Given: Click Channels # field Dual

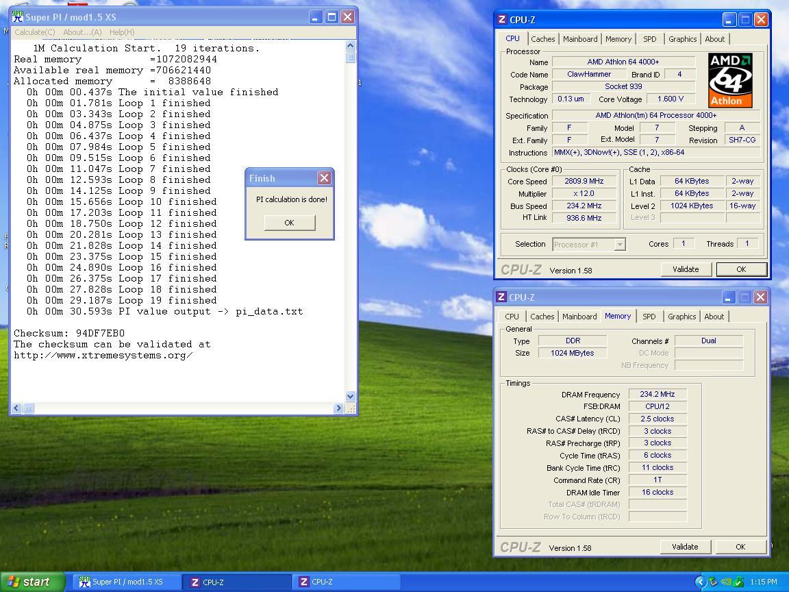Looking at the screenshot, I should [x=708, y=341].
